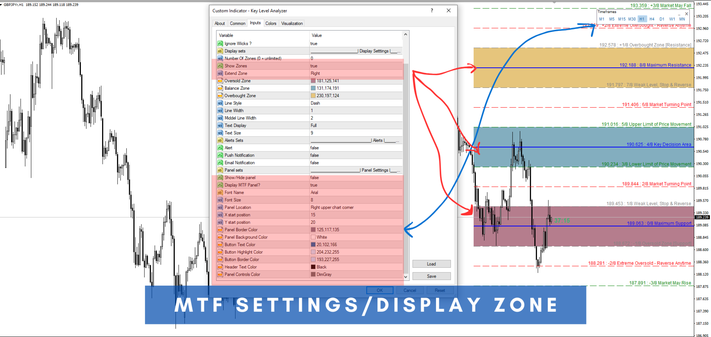Open Panel Location value dropdown

[x=356, y=207]
